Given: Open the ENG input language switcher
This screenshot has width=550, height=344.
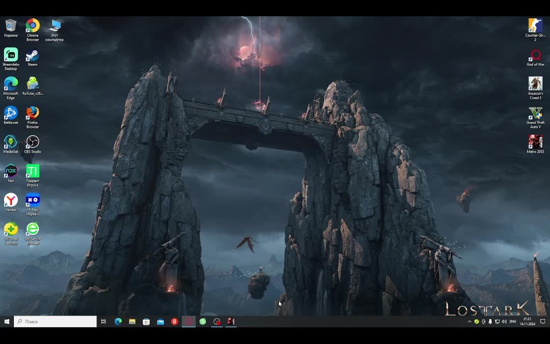Looking at the screenshot, I should click(513, 321).
